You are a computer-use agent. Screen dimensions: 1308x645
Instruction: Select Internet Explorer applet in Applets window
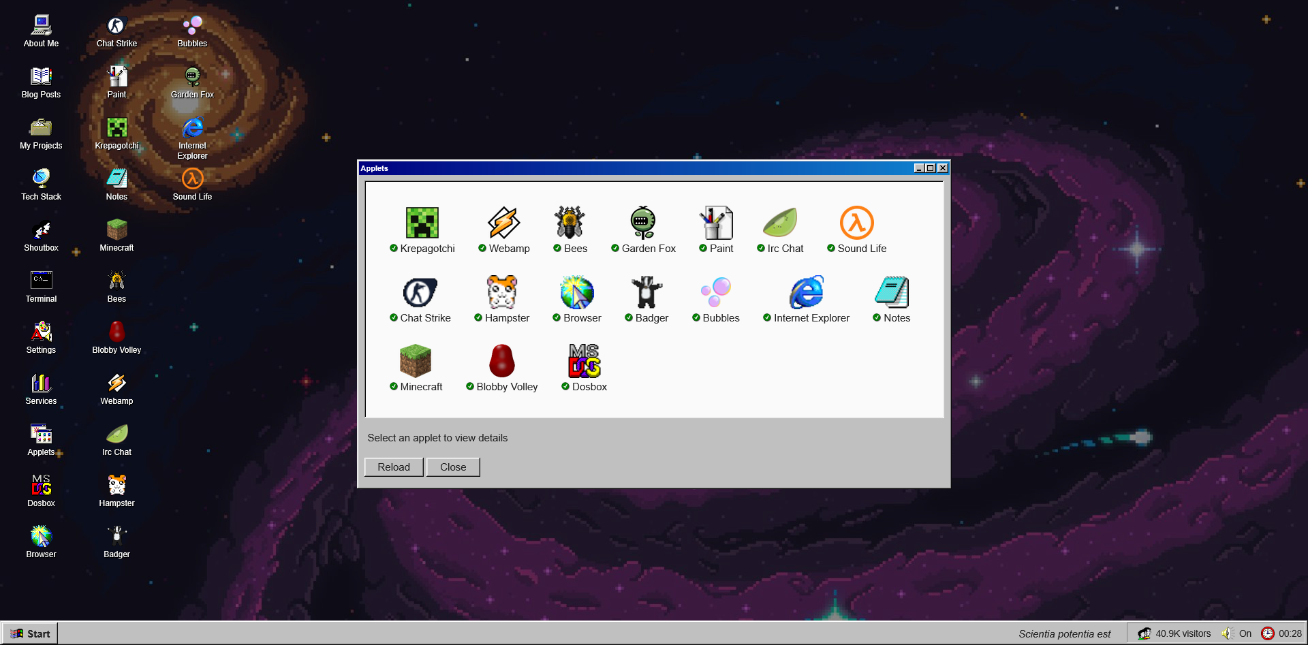807,300
